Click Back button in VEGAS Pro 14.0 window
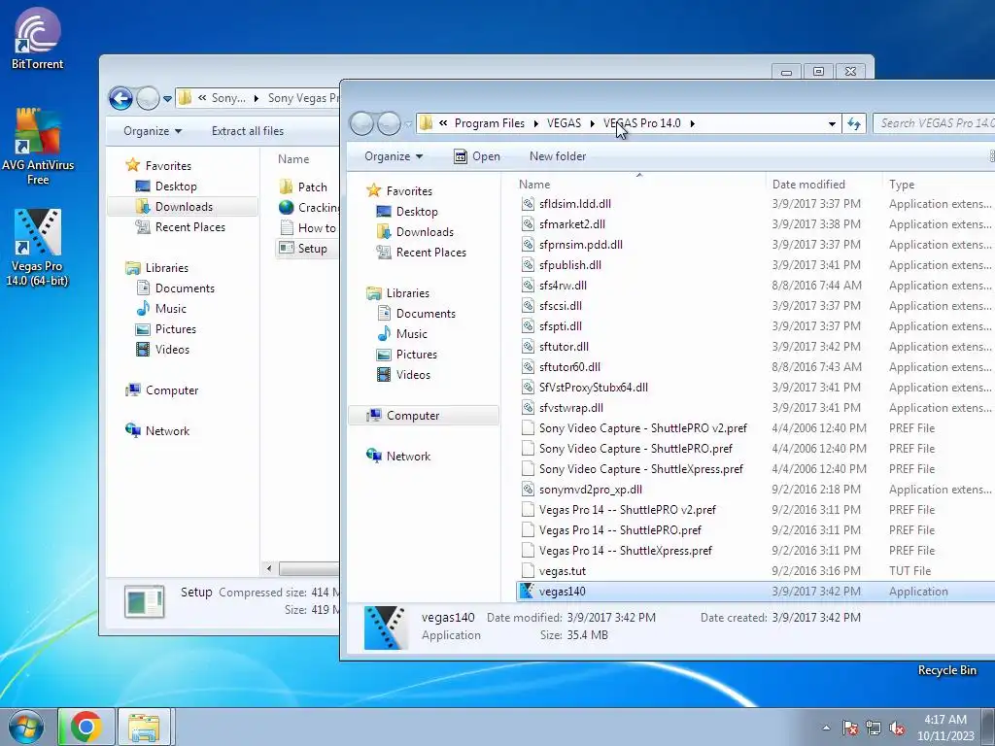Viewport: 995px width, 746px height. [361, 123]
